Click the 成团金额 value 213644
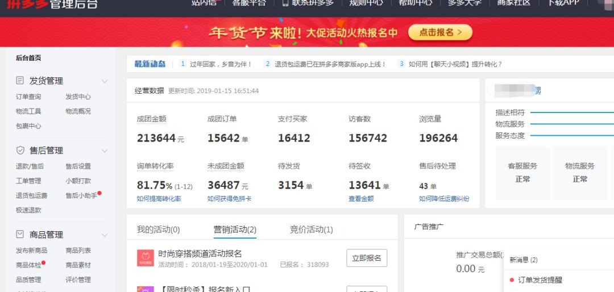Viewport: 614px width, 292px height. point(156,138)
